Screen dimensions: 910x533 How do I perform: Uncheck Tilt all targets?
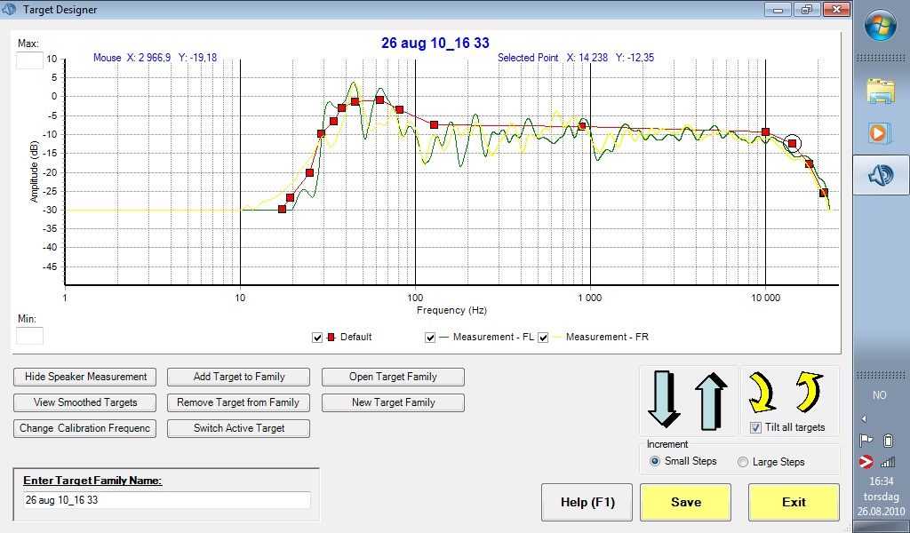(755, 427)
